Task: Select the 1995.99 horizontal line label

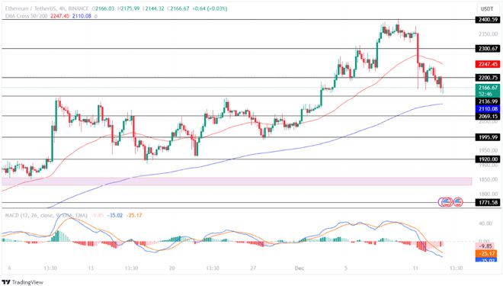Action: 487,137
